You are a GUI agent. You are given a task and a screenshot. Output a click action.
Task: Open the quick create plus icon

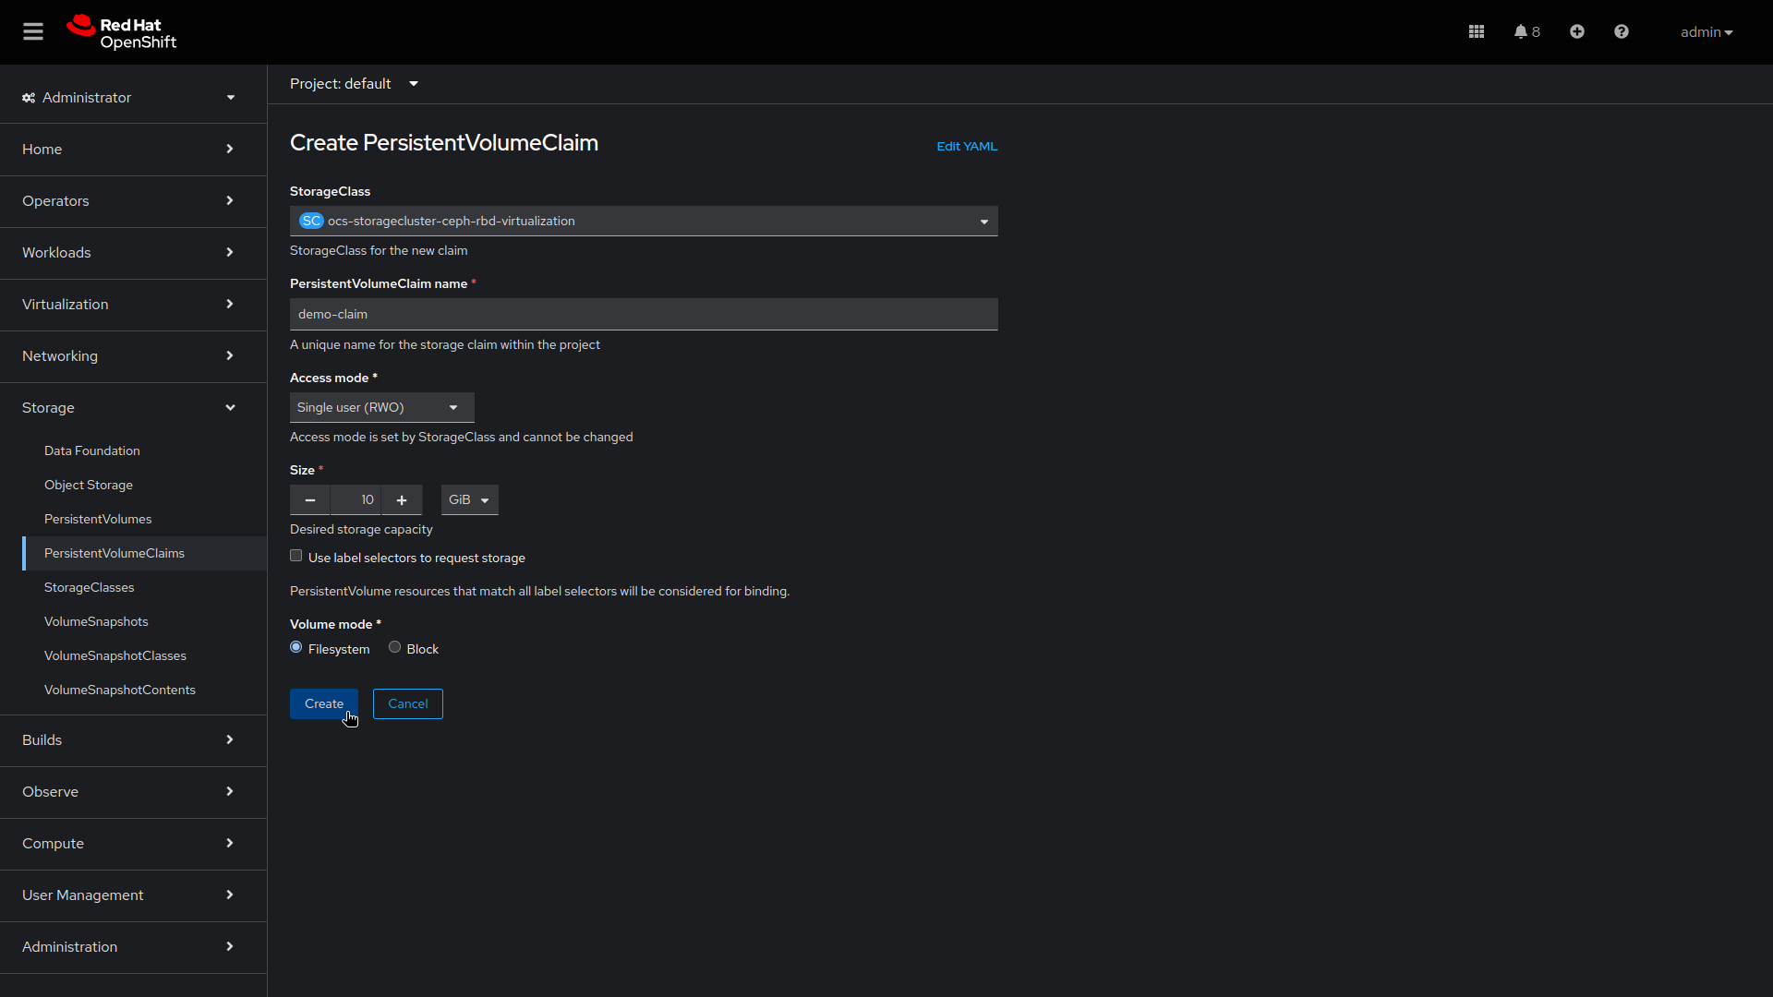[x=1576, y=30]
